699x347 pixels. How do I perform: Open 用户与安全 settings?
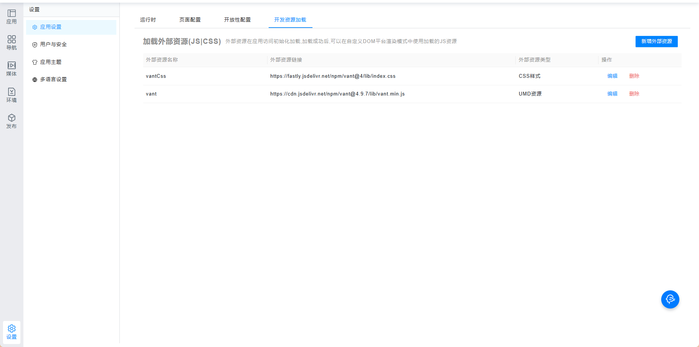(71, 45)
